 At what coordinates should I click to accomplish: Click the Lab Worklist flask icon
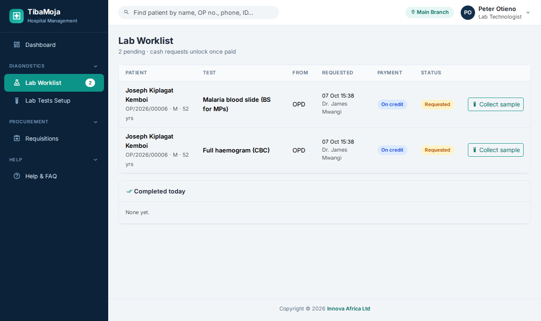click(x=17, y=83)
